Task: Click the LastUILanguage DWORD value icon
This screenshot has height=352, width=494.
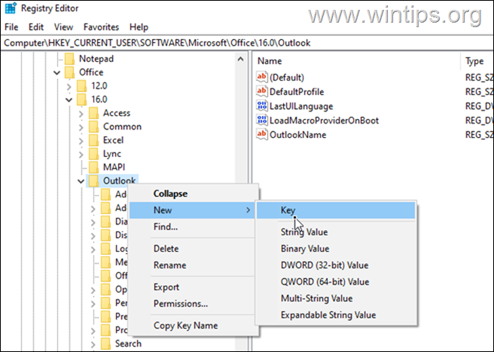Action: (x=262, y=106)
